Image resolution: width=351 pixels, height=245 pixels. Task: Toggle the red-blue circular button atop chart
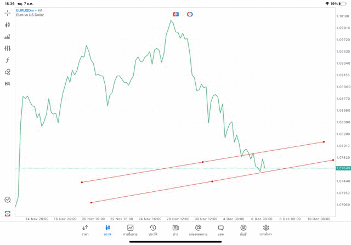[x=190, y=14]
